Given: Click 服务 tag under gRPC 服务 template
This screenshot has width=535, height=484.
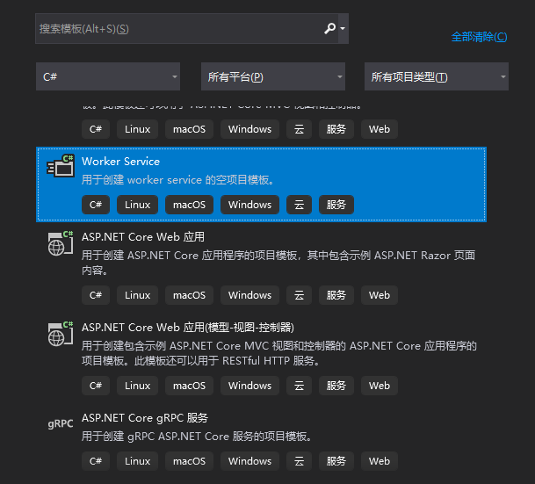Looking at the screenshot, I should 336,461.
